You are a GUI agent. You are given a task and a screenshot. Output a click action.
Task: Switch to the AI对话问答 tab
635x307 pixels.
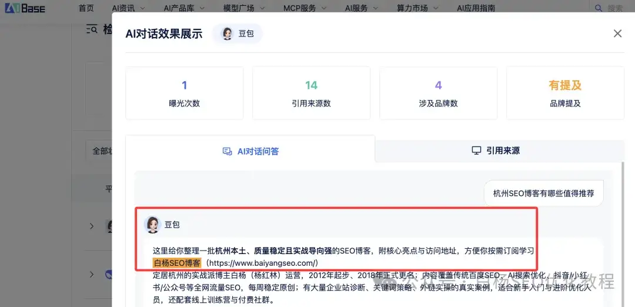[250, 151]
